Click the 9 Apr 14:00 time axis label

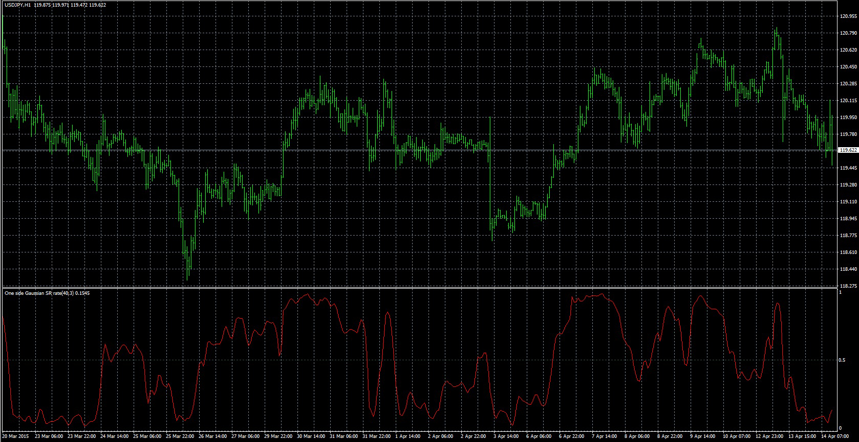point(703,437)
